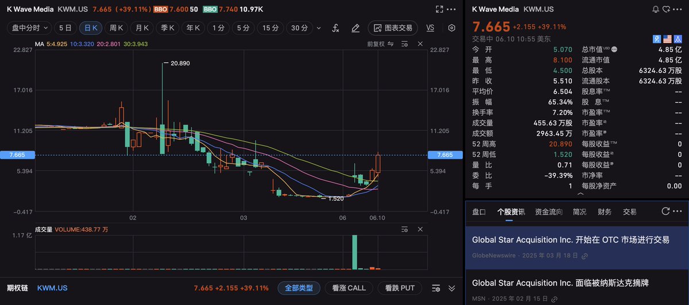Click the 20.890 high price label
This screenshot has width=689, height=305.
(180, 63)
